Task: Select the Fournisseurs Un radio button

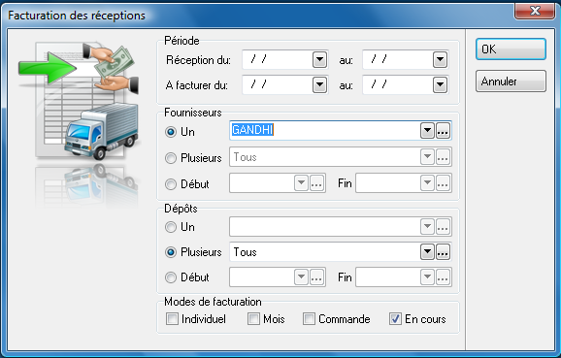Action: click(x=171, y=132)
